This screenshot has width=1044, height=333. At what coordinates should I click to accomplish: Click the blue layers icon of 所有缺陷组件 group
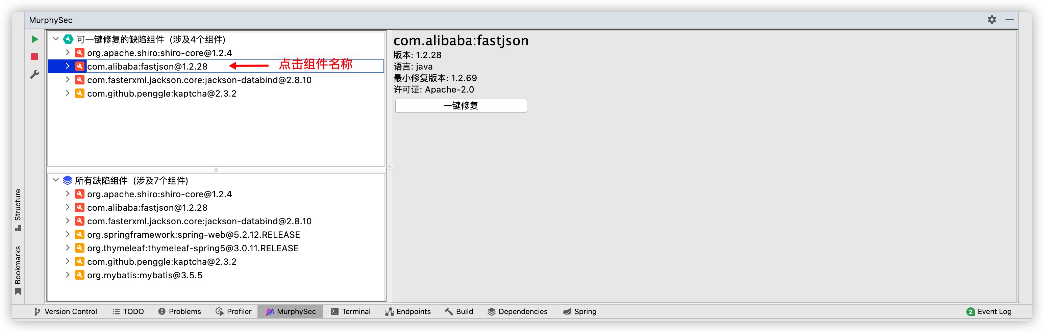click(x=68, y=180)
